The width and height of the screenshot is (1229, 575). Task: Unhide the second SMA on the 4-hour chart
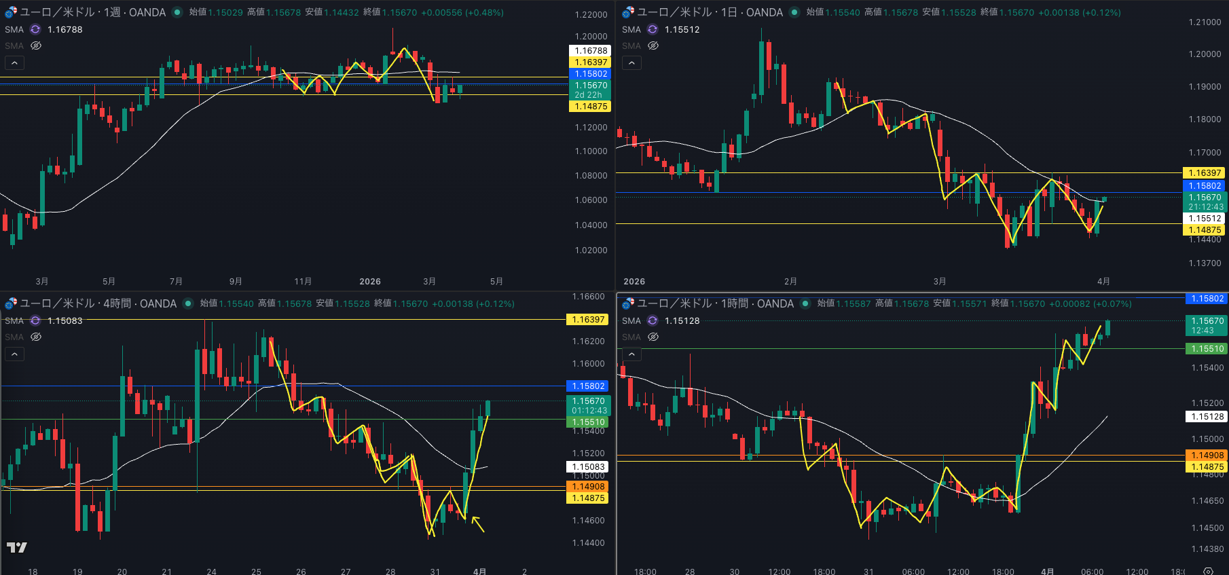pos(36,337)
